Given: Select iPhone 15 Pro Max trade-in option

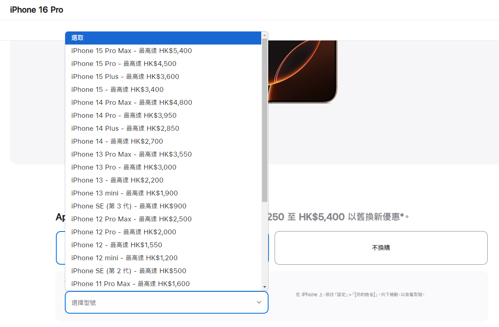Looking at the screenshot, I should 132,51.
